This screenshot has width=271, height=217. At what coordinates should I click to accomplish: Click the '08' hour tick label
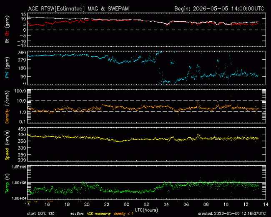tap(206, 204)
